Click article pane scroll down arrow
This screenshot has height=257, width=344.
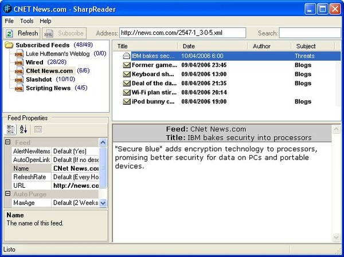click(x=336, y=238)
